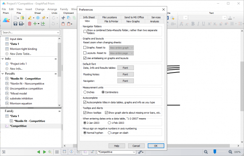This screenshot has height=156, width=244.
Task: Switch to the Info Sheet tab
Action: click(89, 17)
